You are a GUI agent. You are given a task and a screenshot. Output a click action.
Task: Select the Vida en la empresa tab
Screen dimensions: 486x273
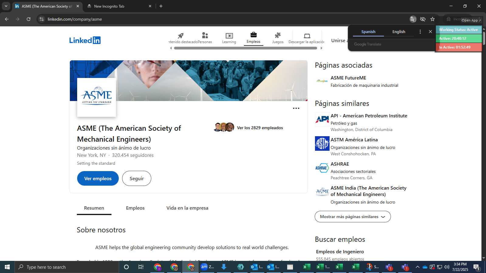[x=187, y=208]
